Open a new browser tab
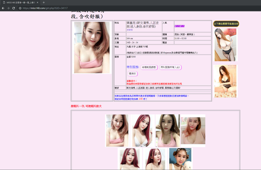This screenshot has width=261, height=170. (x=44, y=2)
